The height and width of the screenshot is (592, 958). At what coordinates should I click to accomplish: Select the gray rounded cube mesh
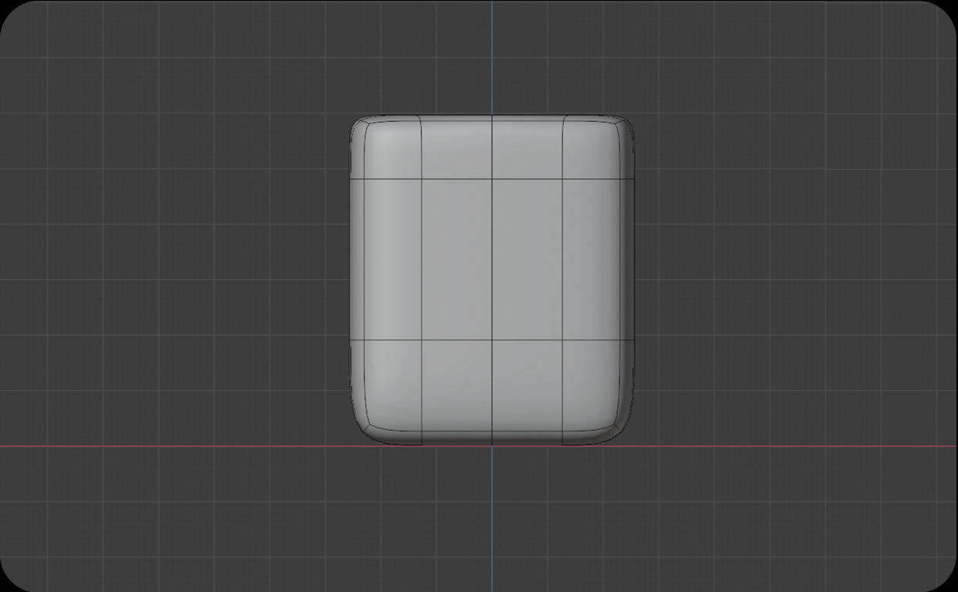coord(492,280)
